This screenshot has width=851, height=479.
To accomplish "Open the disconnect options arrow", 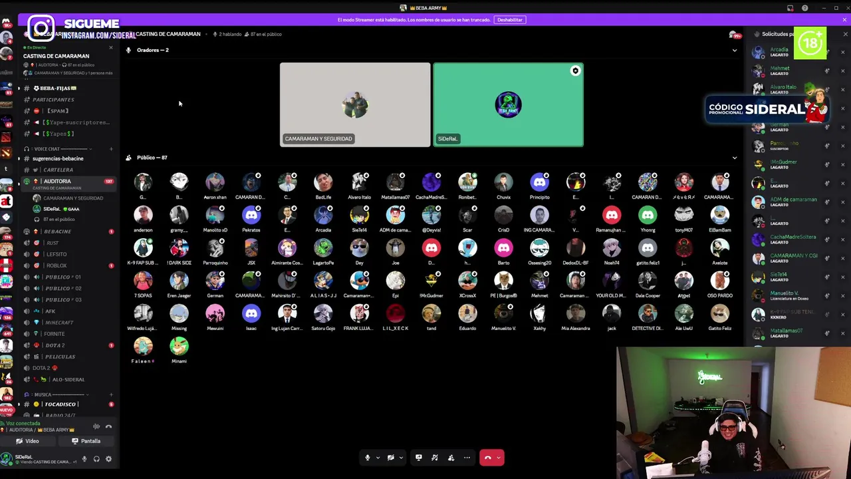I will click(x=499, y=458).
